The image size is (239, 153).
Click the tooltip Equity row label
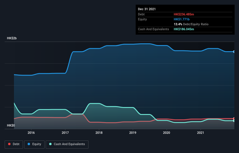[142, 19]
